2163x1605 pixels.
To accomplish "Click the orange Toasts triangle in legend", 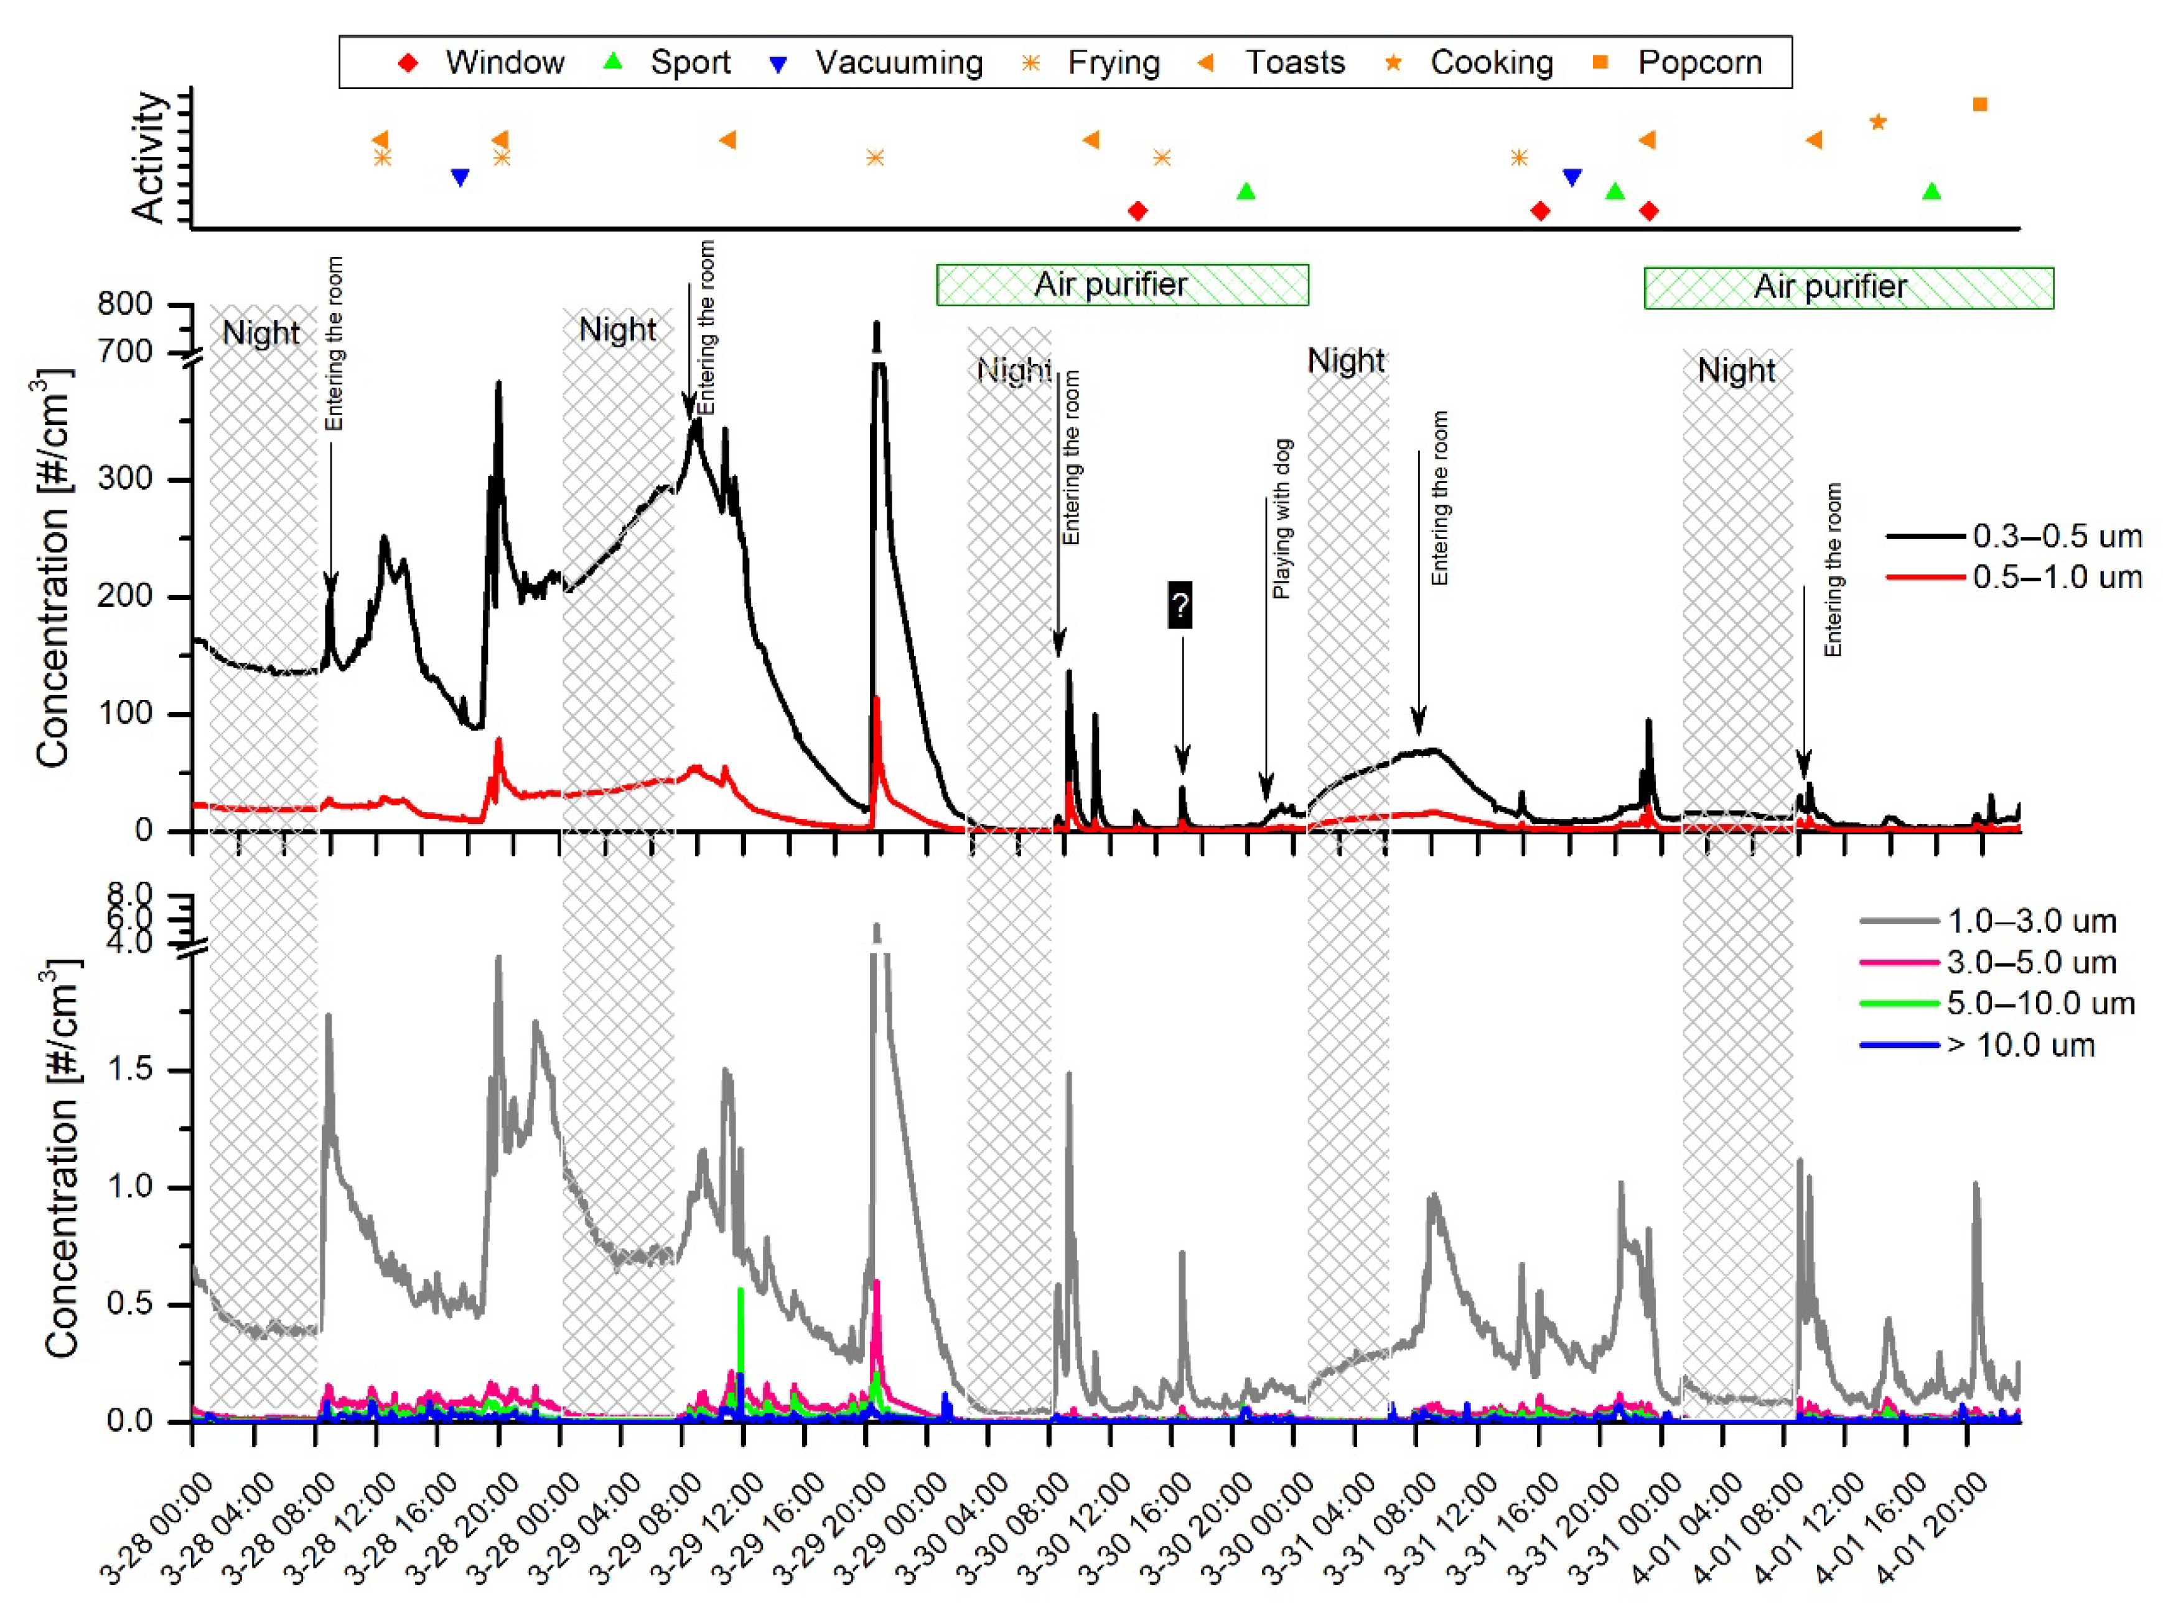I will (x=1205, y=63).
